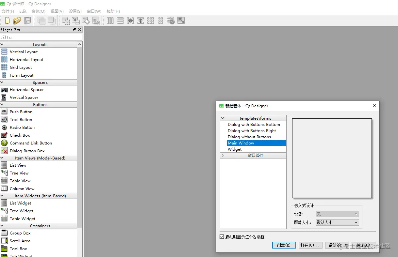Click the 打开(O) button

310,245
